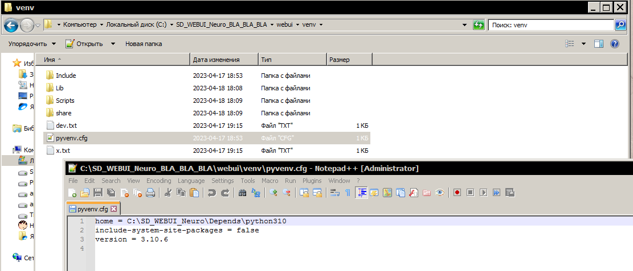Close the pyvenv.cfg tab with red X
Screen dimensions: 633x271
click(x=113, y=209)
